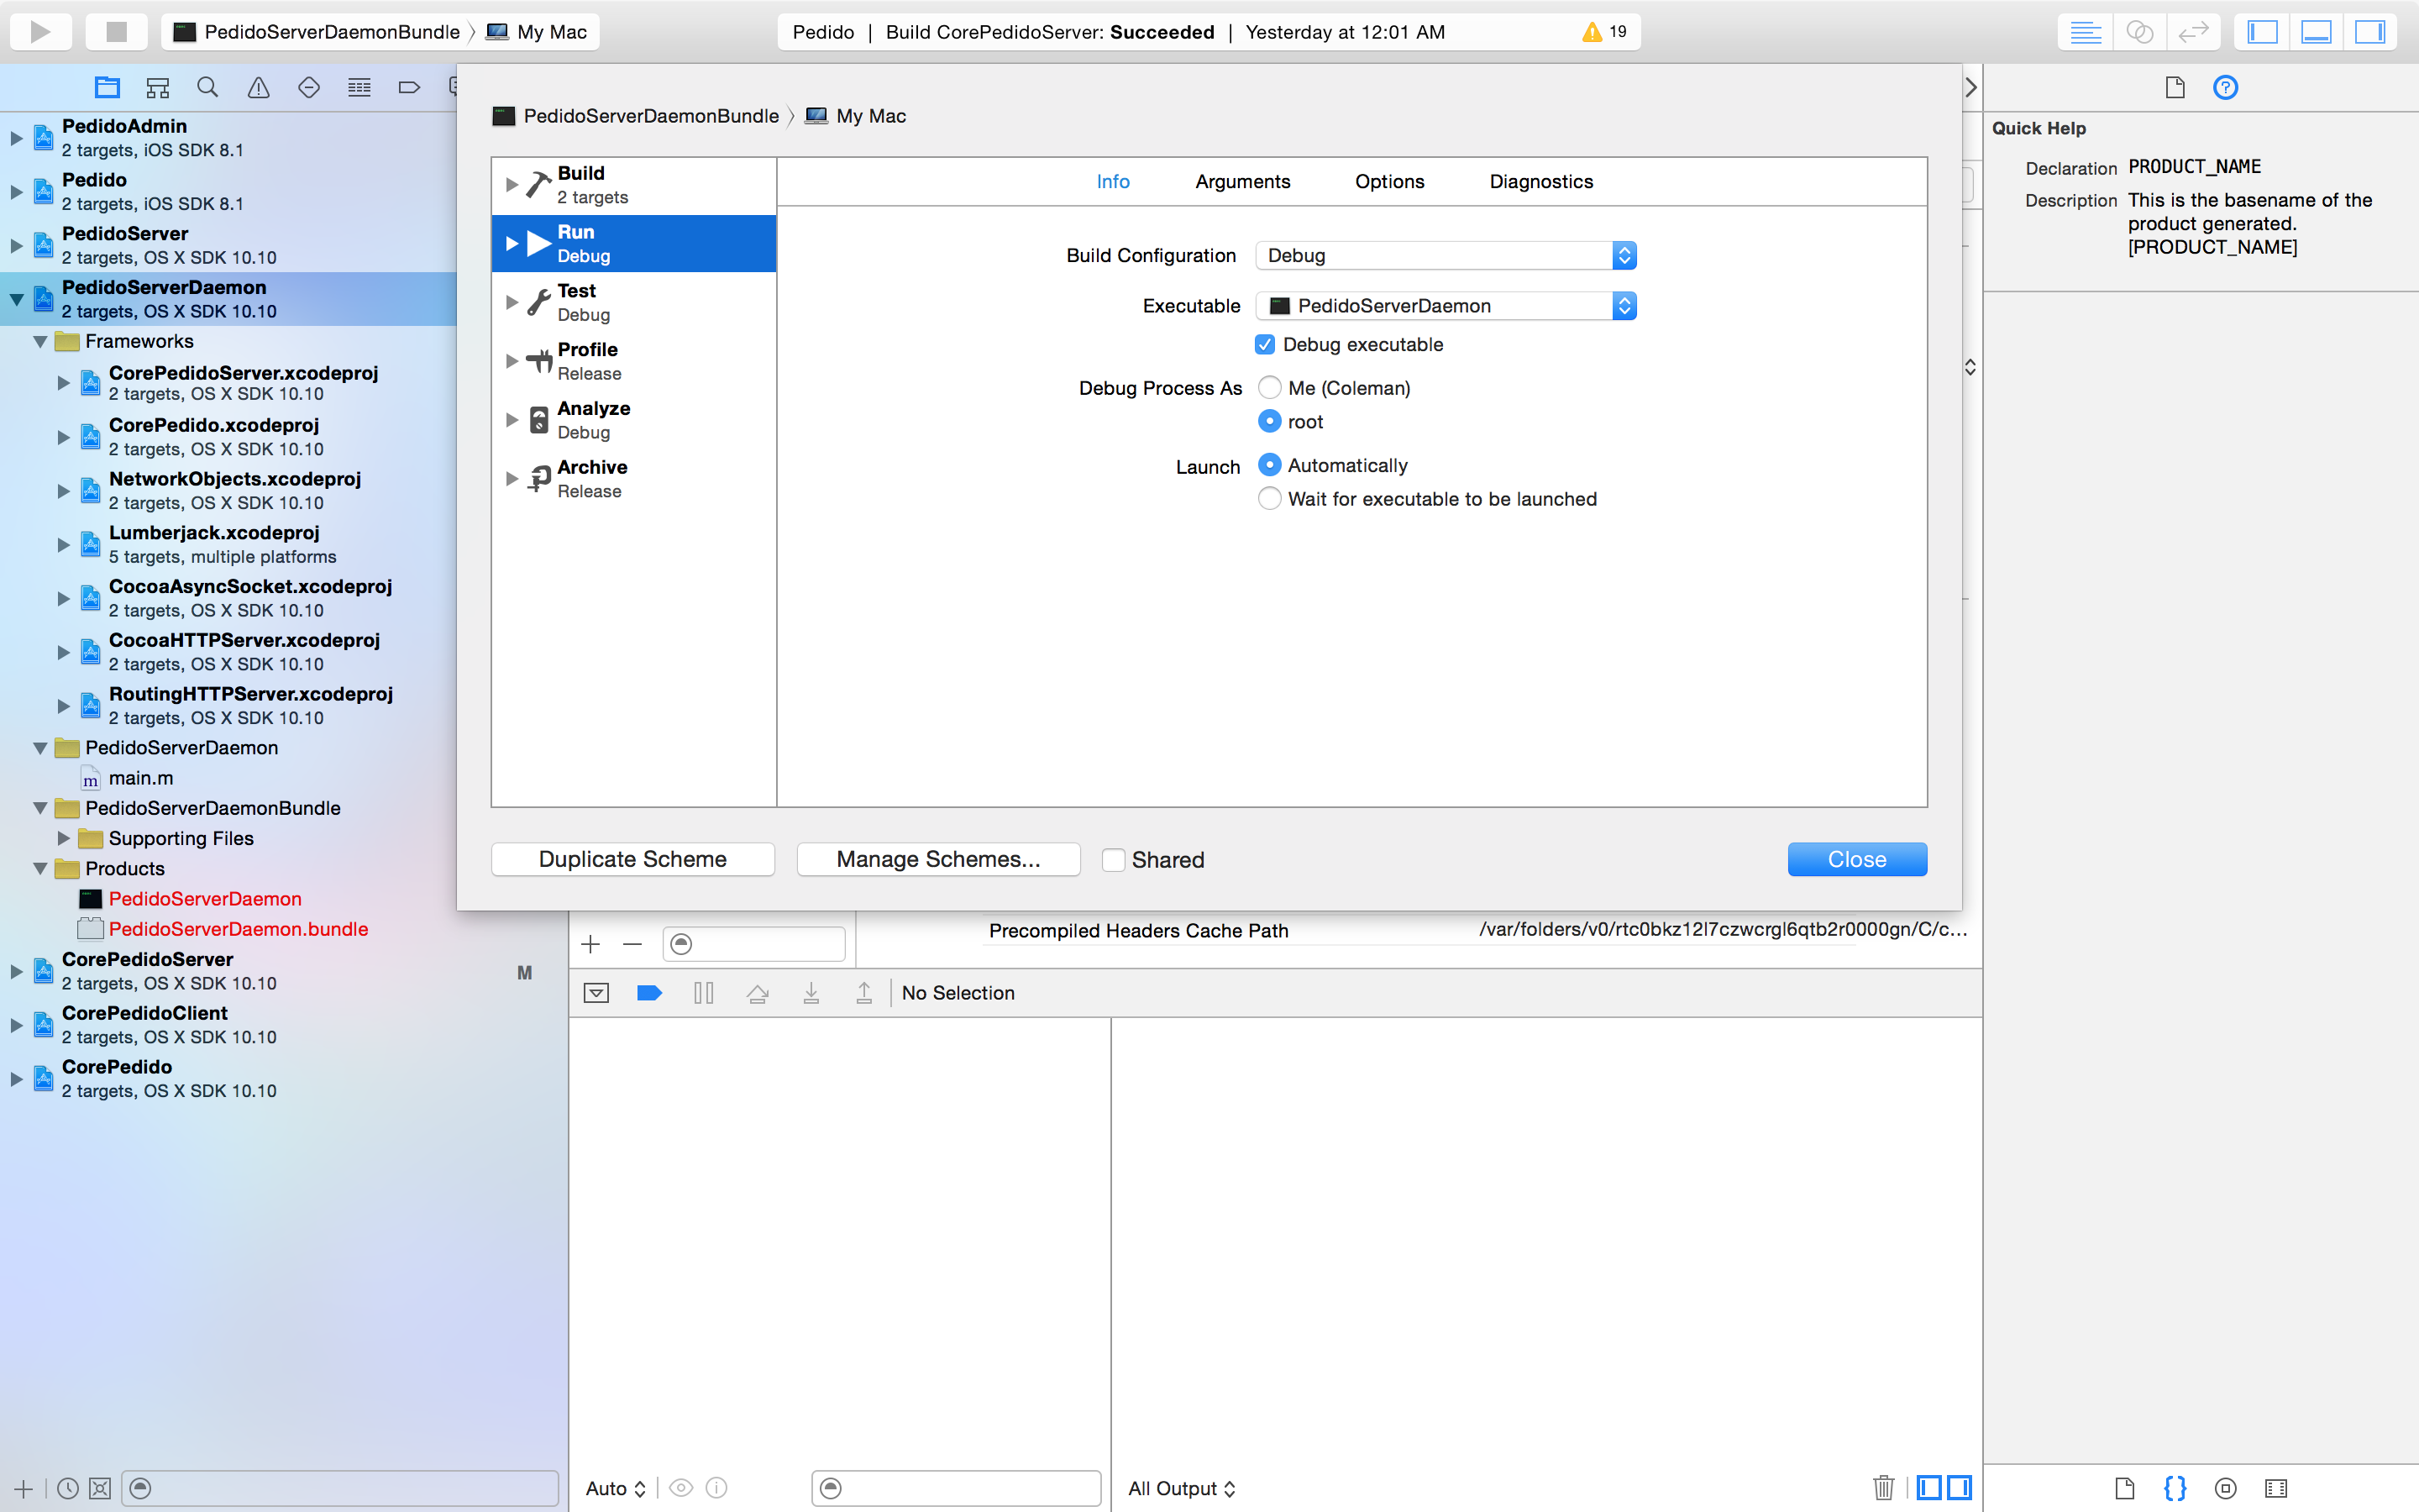This screenshot has height=1512, width=2419.
Task: Toggle the Navigator pane visibility
Action: click(2262, 31)
